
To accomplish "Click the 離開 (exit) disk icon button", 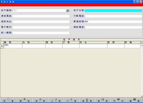I will point(134,100).
